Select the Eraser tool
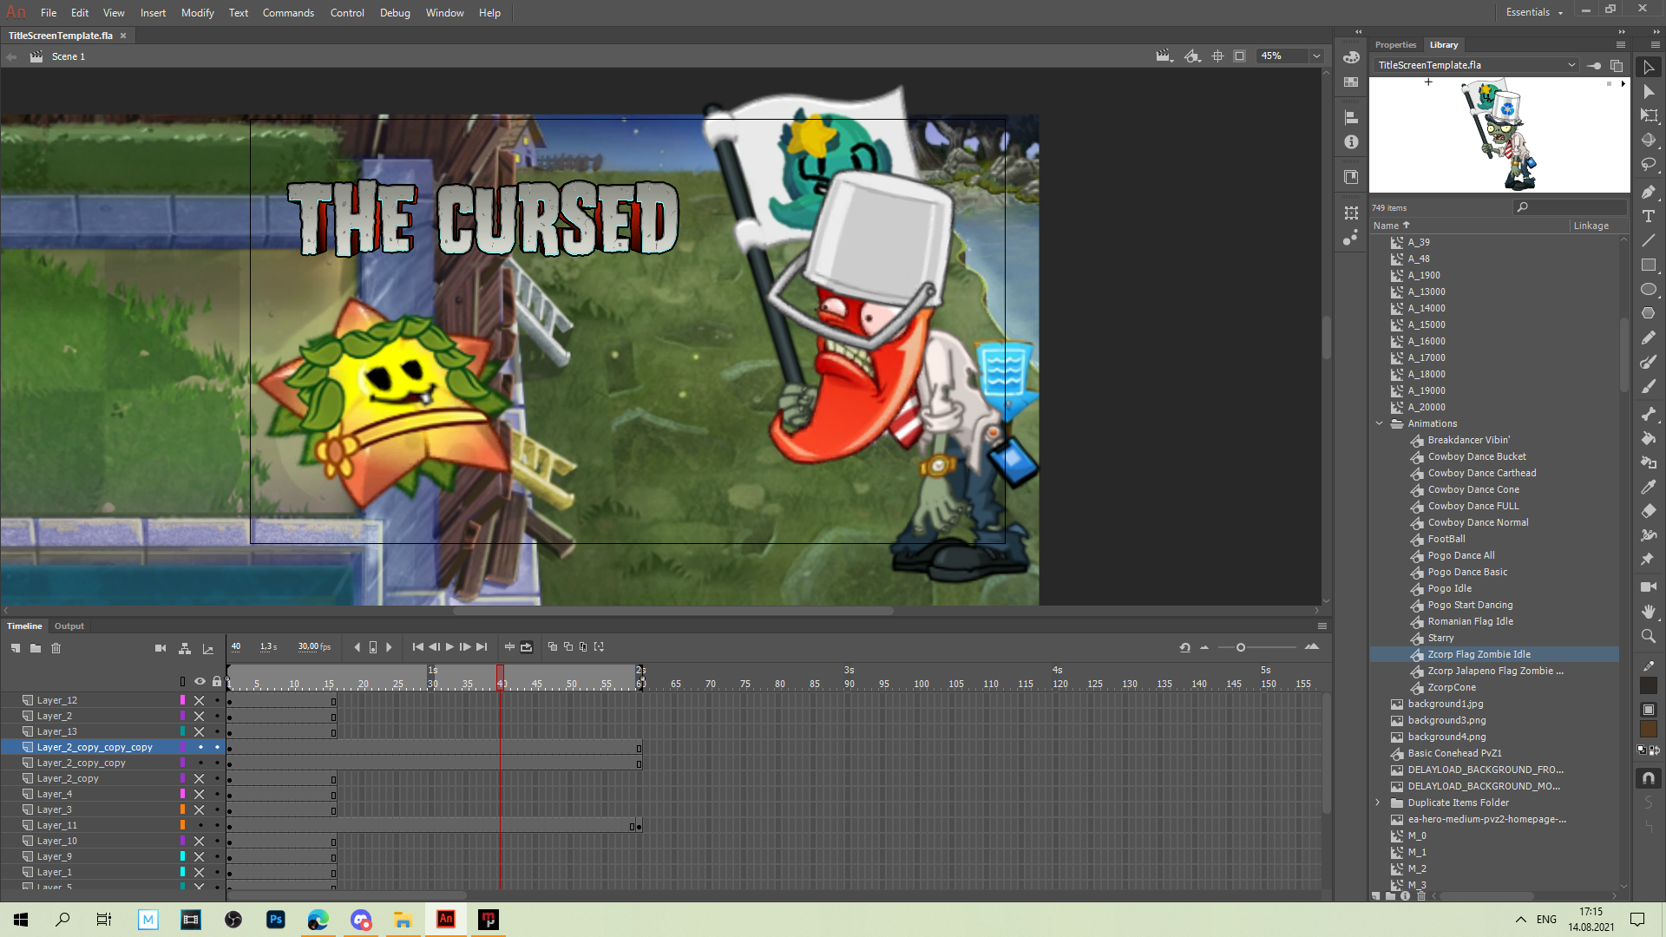The width and height of the screenshot is (1666, 937). click(x=1649, y=511)
